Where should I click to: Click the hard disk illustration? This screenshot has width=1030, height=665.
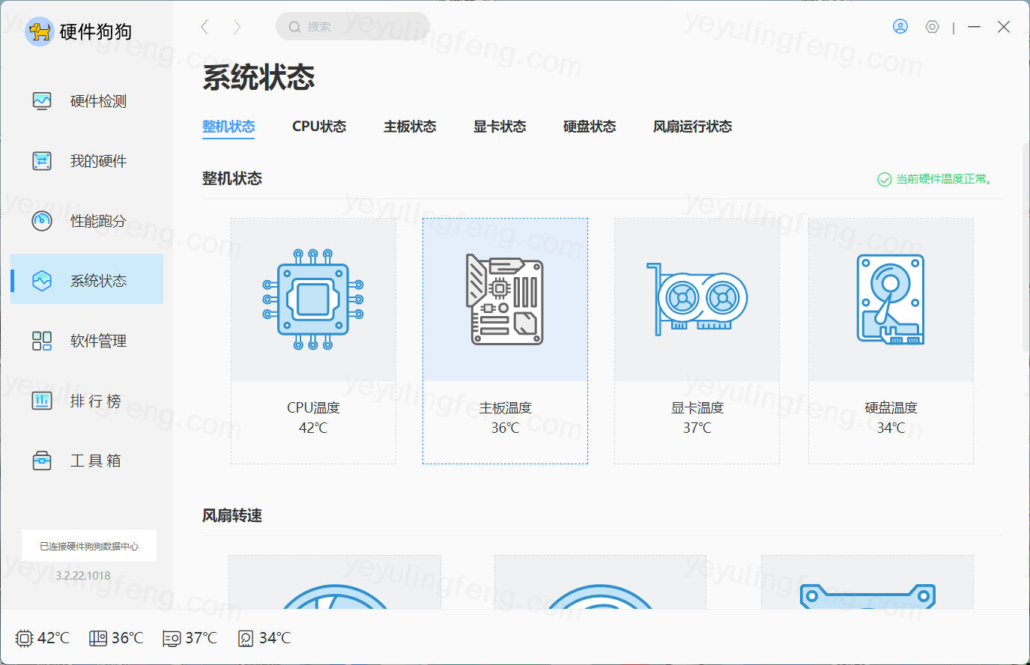pos(891,300)
